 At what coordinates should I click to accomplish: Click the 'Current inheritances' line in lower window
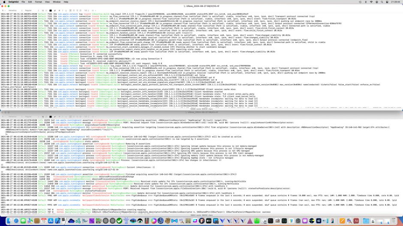141,167
